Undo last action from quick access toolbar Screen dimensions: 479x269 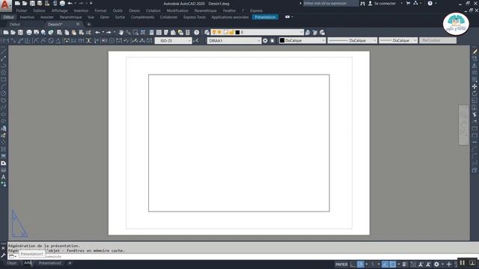[70, 3]
